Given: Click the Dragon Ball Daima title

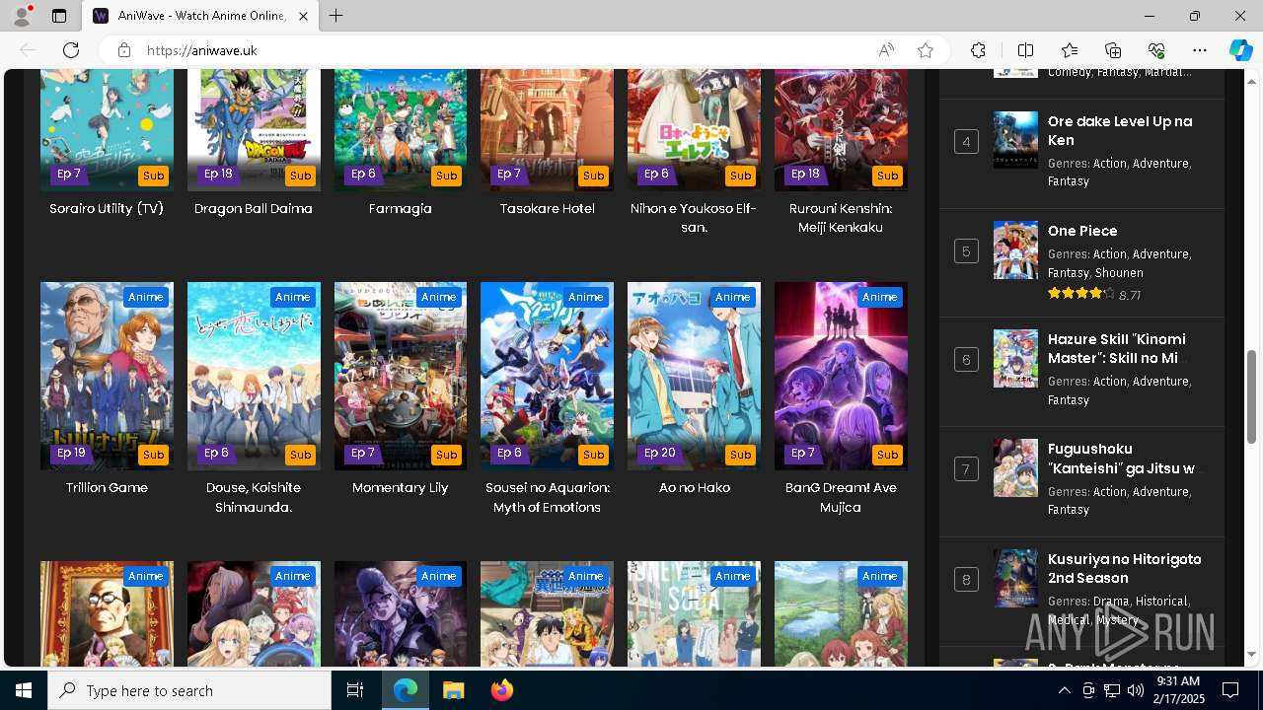Looking at the screenshot, I should click(x=254, y=209).
